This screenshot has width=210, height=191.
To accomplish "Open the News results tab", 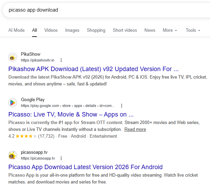I will pyautogui.click(x=150, y=30).
